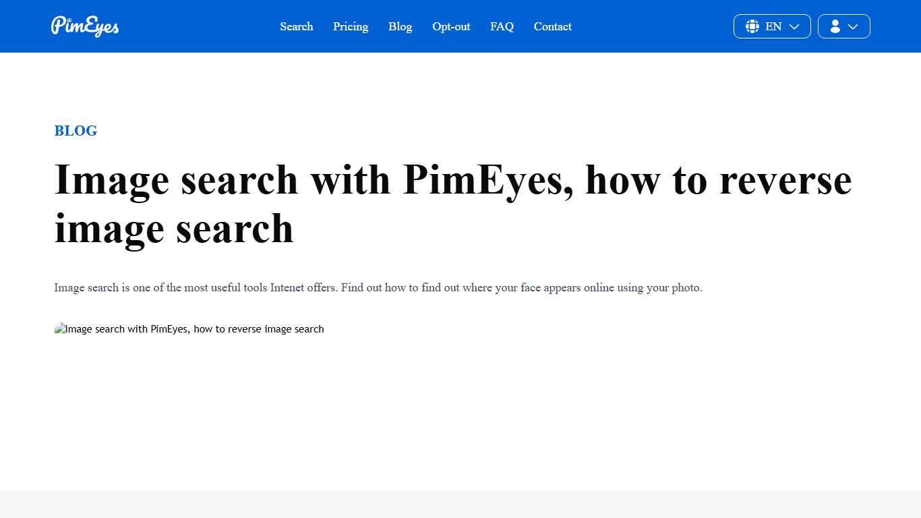Open the Contact page
This screenshot has height=518, width=921.
tap(552, 26)
